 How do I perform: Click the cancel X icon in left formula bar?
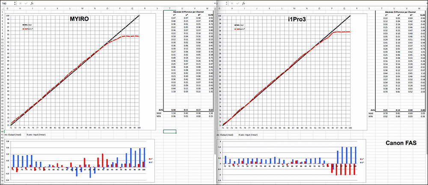click(x=21, y=3)
